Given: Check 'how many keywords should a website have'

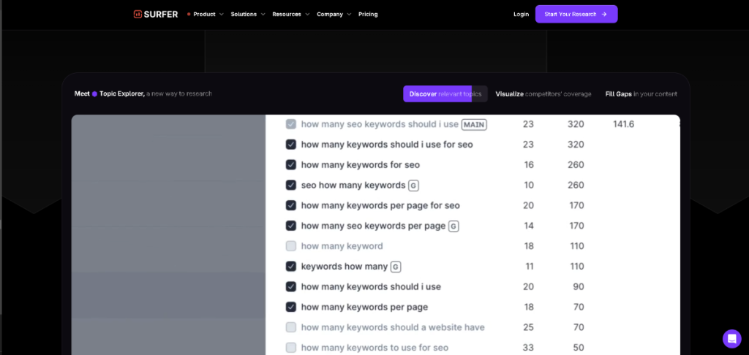Looking at the screenshot, I should pyautogui.click(x=291, y=327).
